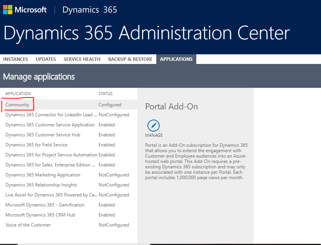Click Enabled status for CRM Hub
Viewport: 321px width, 245px height.
tap(107, 215)
